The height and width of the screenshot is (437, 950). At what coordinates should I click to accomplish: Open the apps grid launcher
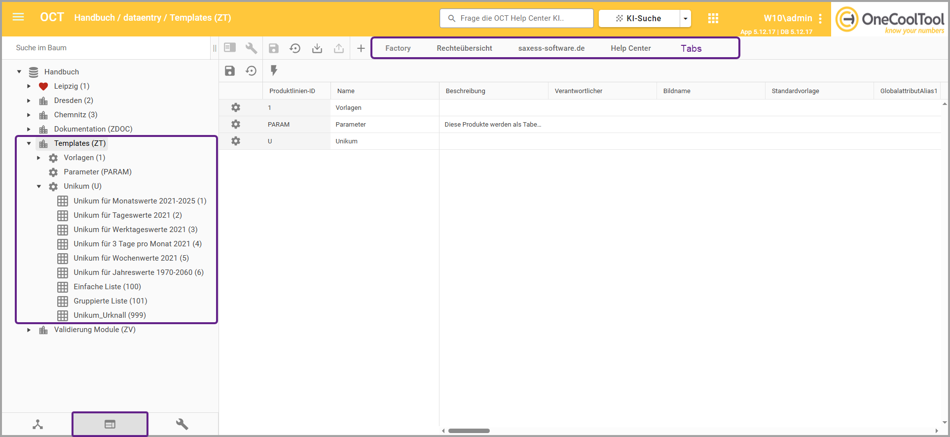713,18
